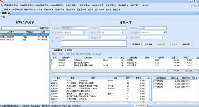Click detail grid horizontal scrollbar
The height and width of the screenshot is (107, 199).
(x=110, y=74)
